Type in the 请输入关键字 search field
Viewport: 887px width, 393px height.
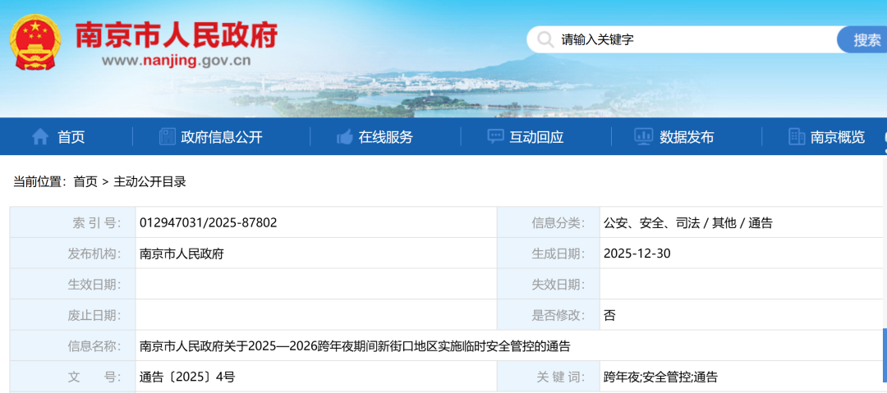(x=690, y=39)
